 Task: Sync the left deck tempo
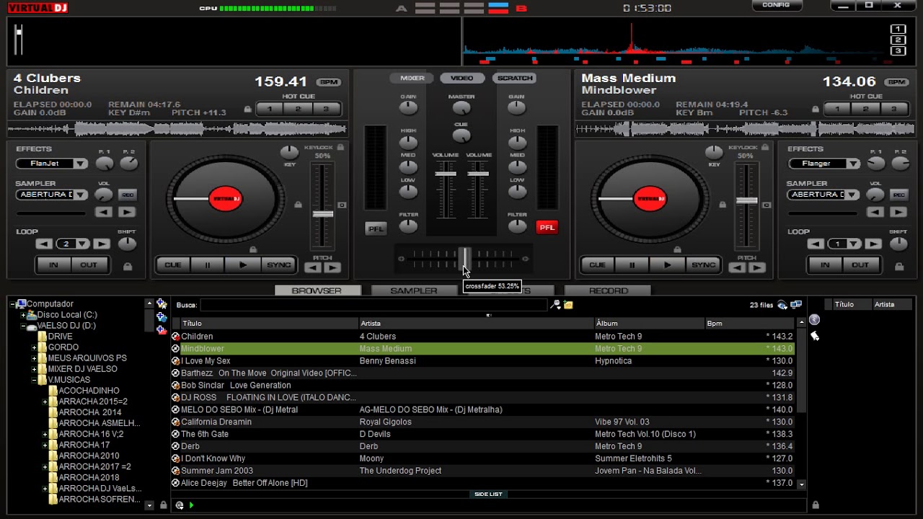coord(278,265)
